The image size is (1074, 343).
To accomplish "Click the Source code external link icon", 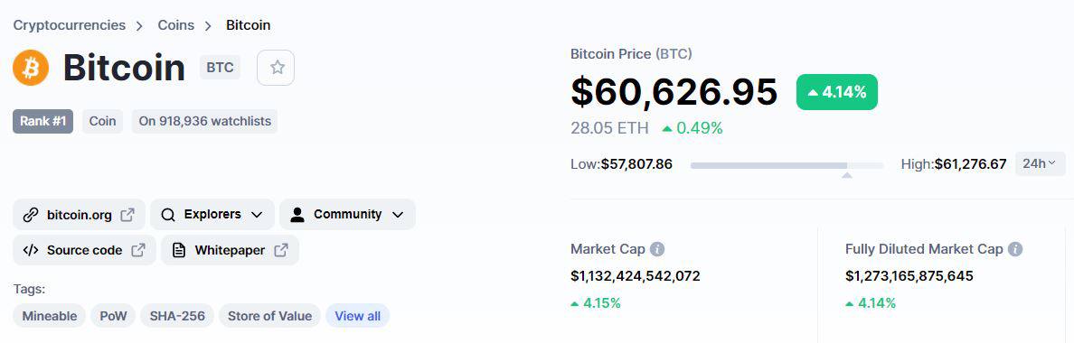I will [x=138, y=250].
